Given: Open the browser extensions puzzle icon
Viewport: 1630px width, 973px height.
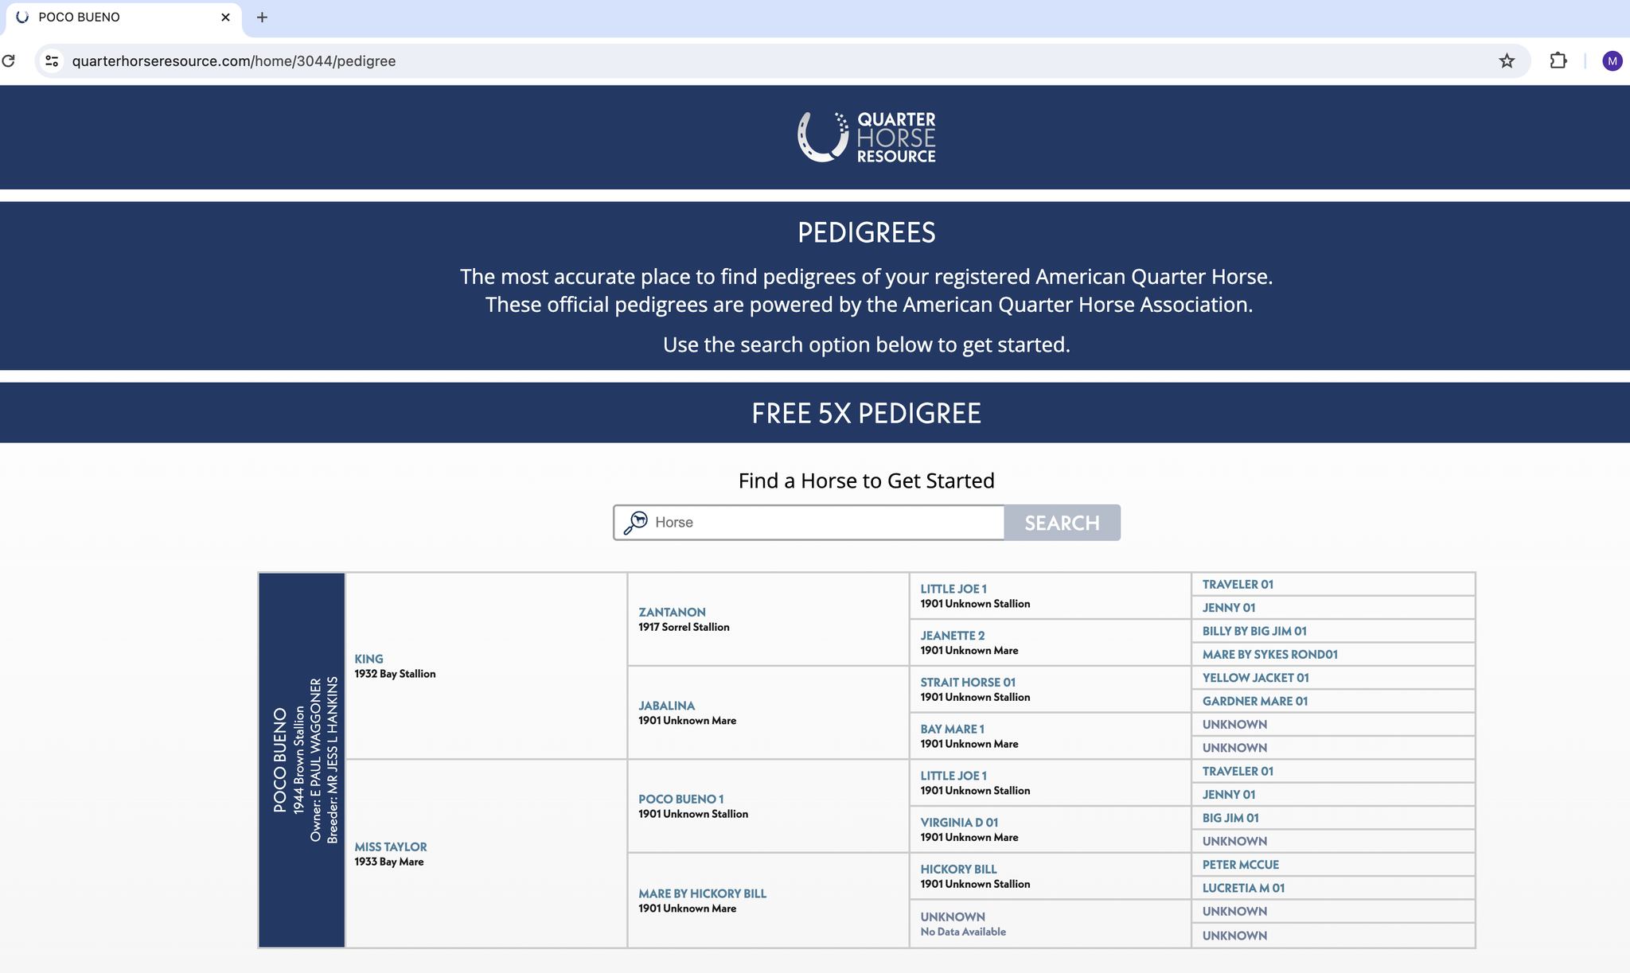Looking at the screenshot, I should click(1558, 61).
